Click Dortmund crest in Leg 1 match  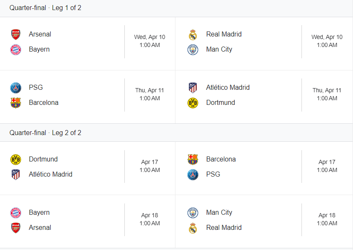193,103
